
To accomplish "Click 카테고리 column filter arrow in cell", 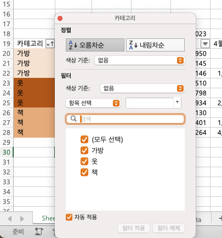I will 50,44.
